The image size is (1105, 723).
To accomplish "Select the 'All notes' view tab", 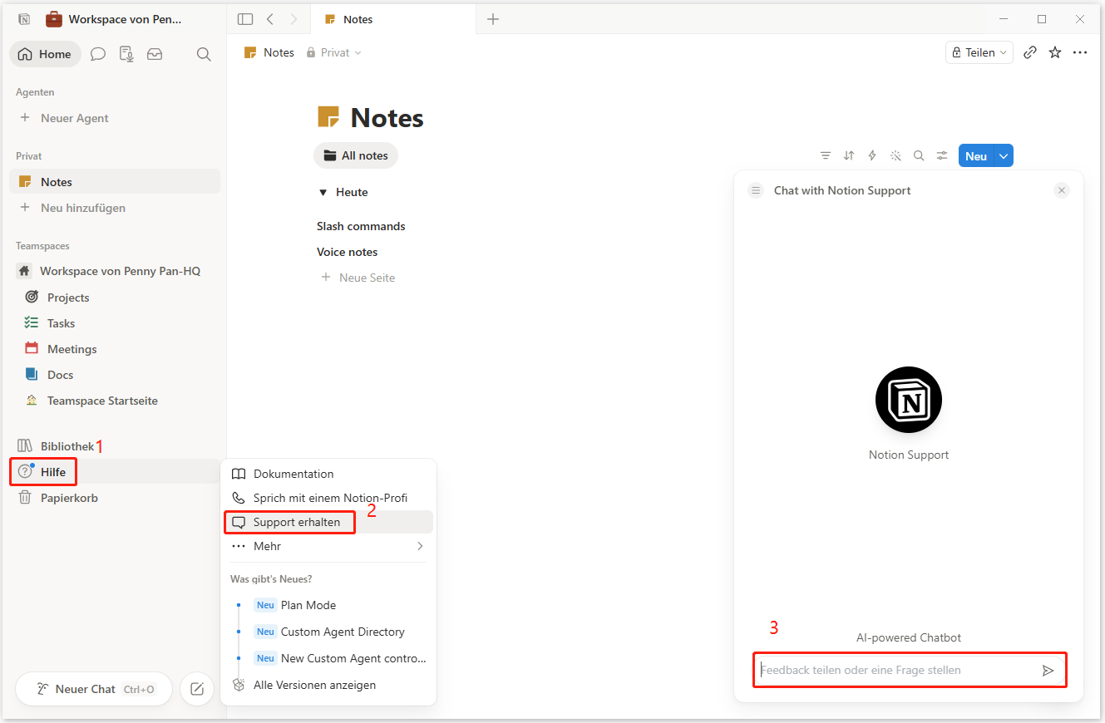I will [x=356, y=155].
